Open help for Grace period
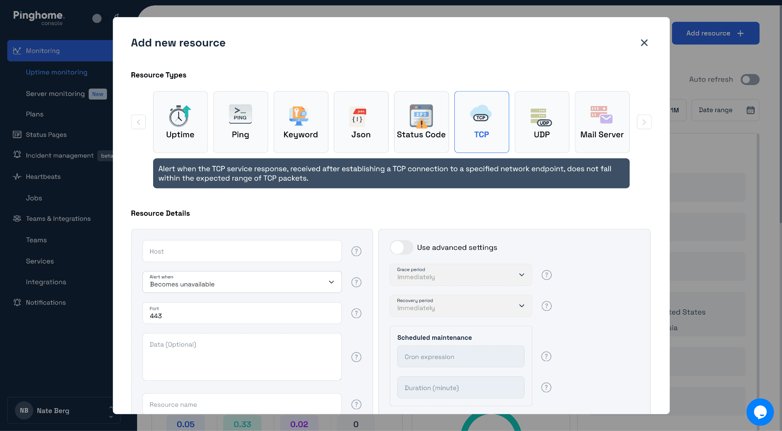 [x=547, y=275]
